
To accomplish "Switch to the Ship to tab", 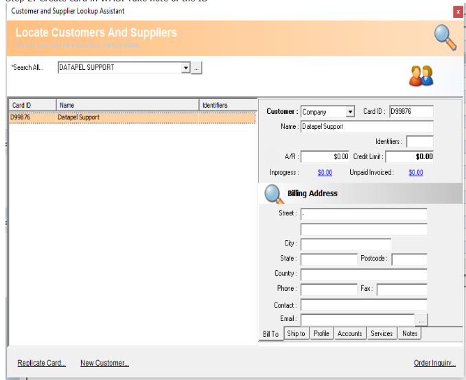I will tap(296, 333).
